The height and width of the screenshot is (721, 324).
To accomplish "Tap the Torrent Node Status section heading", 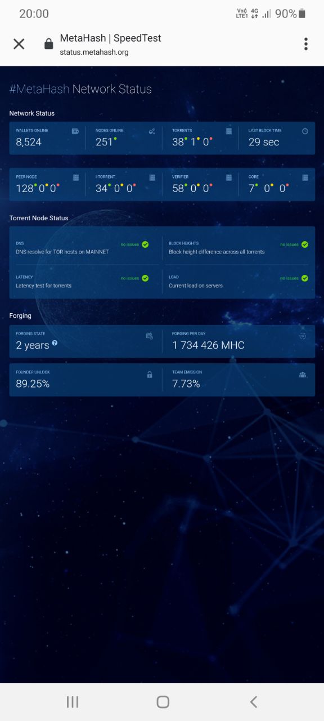I will [39, 218].
